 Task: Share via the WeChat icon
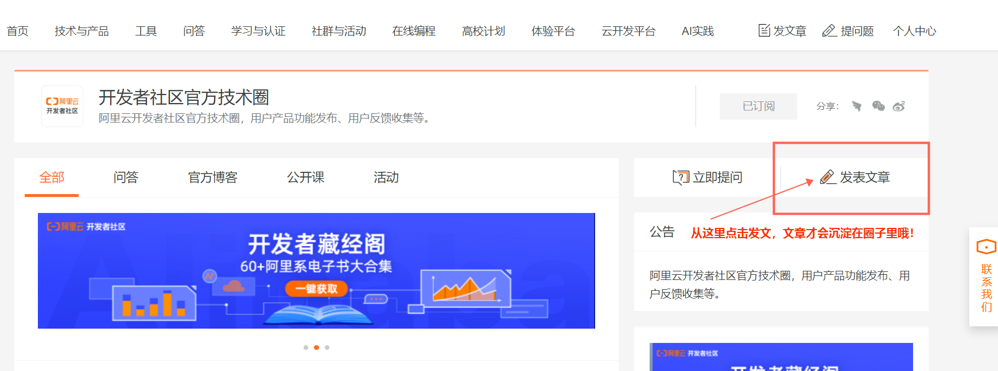click(878, 106)
